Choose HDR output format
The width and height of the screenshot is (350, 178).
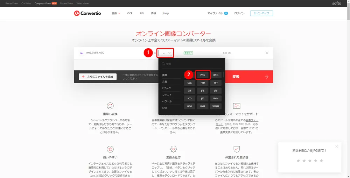click(x=189, y=106)
